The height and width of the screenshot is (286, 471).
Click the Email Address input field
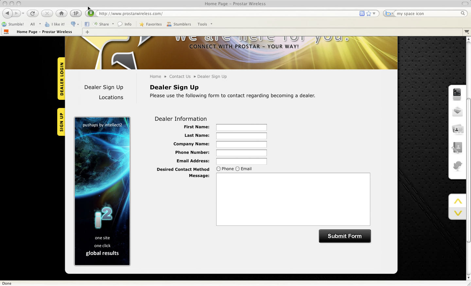pyautogui.click(x=241, y=161)
